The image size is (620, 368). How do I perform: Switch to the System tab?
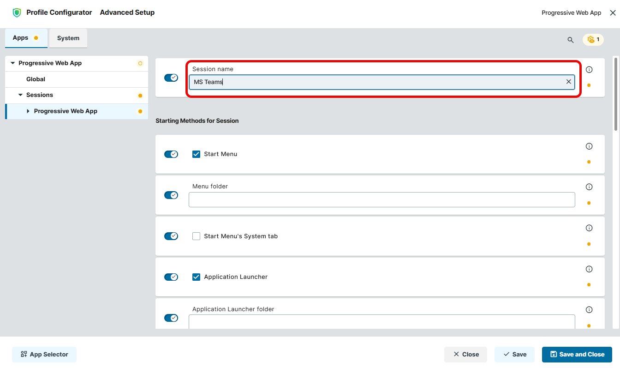click(x=68, y=38)
